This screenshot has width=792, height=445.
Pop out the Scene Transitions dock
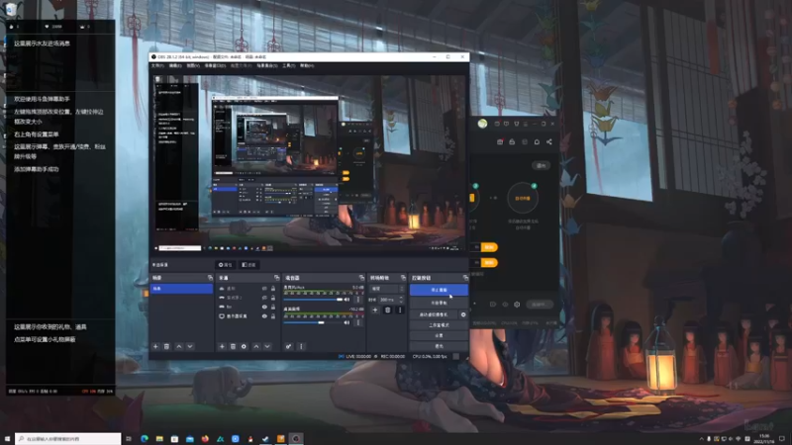[x=403, y=278]
